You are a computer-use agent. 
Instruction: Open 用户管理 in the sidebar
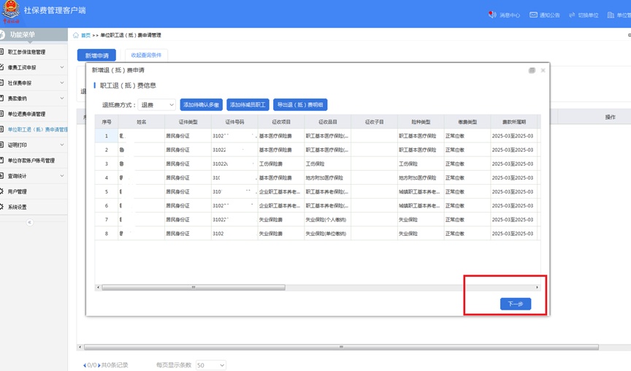click(18, 191)
